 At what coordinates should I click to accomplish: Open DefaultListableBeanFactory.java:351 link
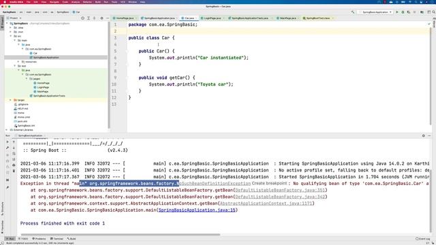pos(280,191)
